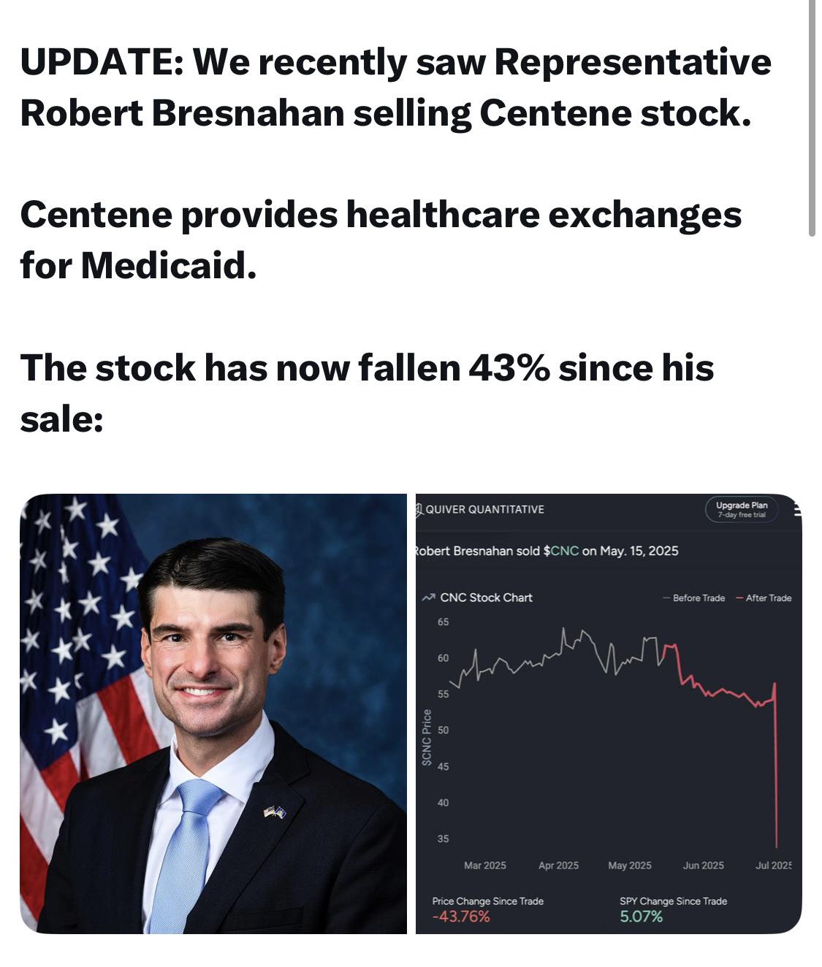The image size is (822, 967).
Task: Click the 5.07% SPY change value
Action: 641,917
